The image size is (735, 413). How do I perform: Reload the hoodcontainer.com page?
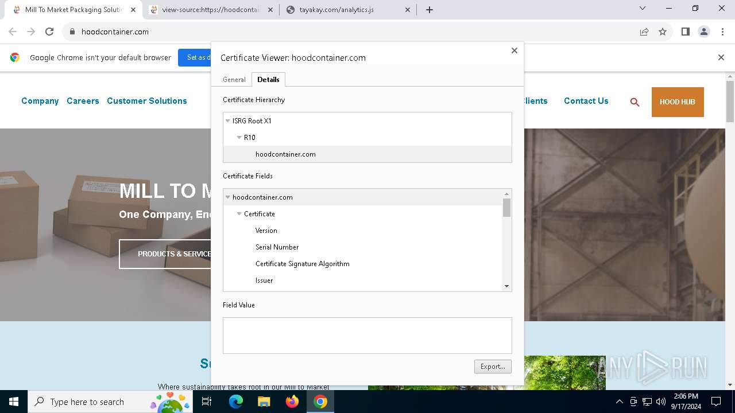49,32
